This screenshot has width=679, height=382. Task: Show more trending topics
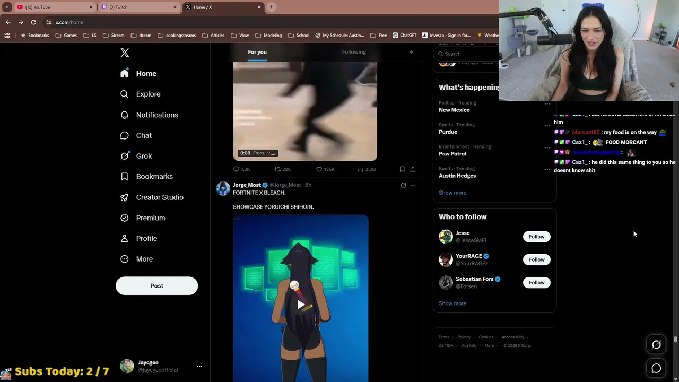click(452, 193)
